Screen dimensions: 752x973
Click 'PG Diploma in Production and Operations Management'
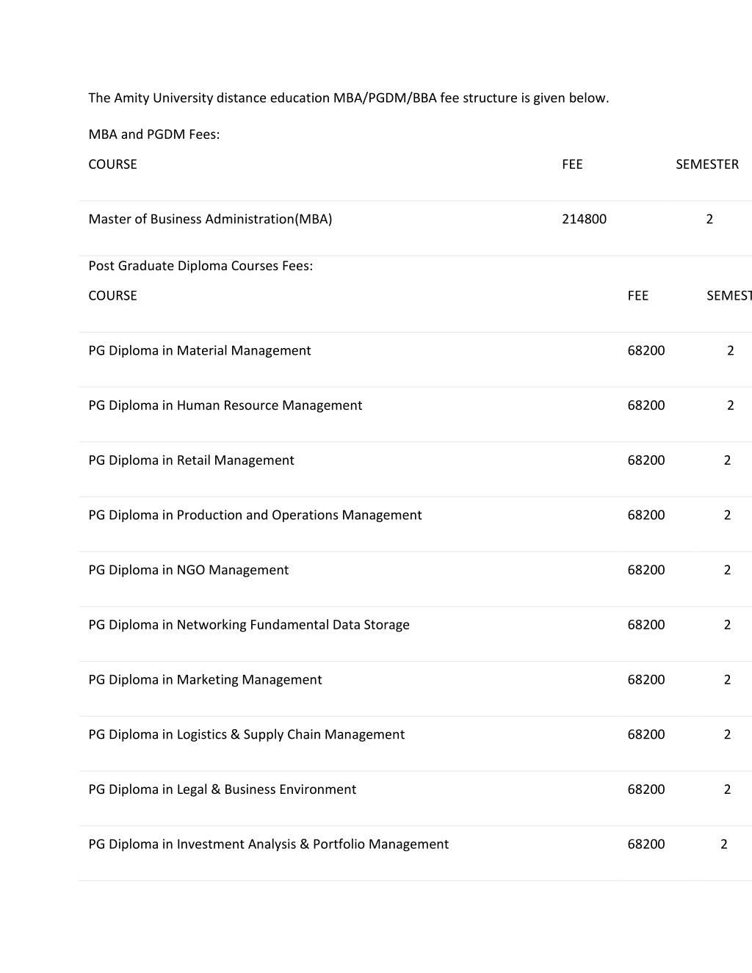255,515
